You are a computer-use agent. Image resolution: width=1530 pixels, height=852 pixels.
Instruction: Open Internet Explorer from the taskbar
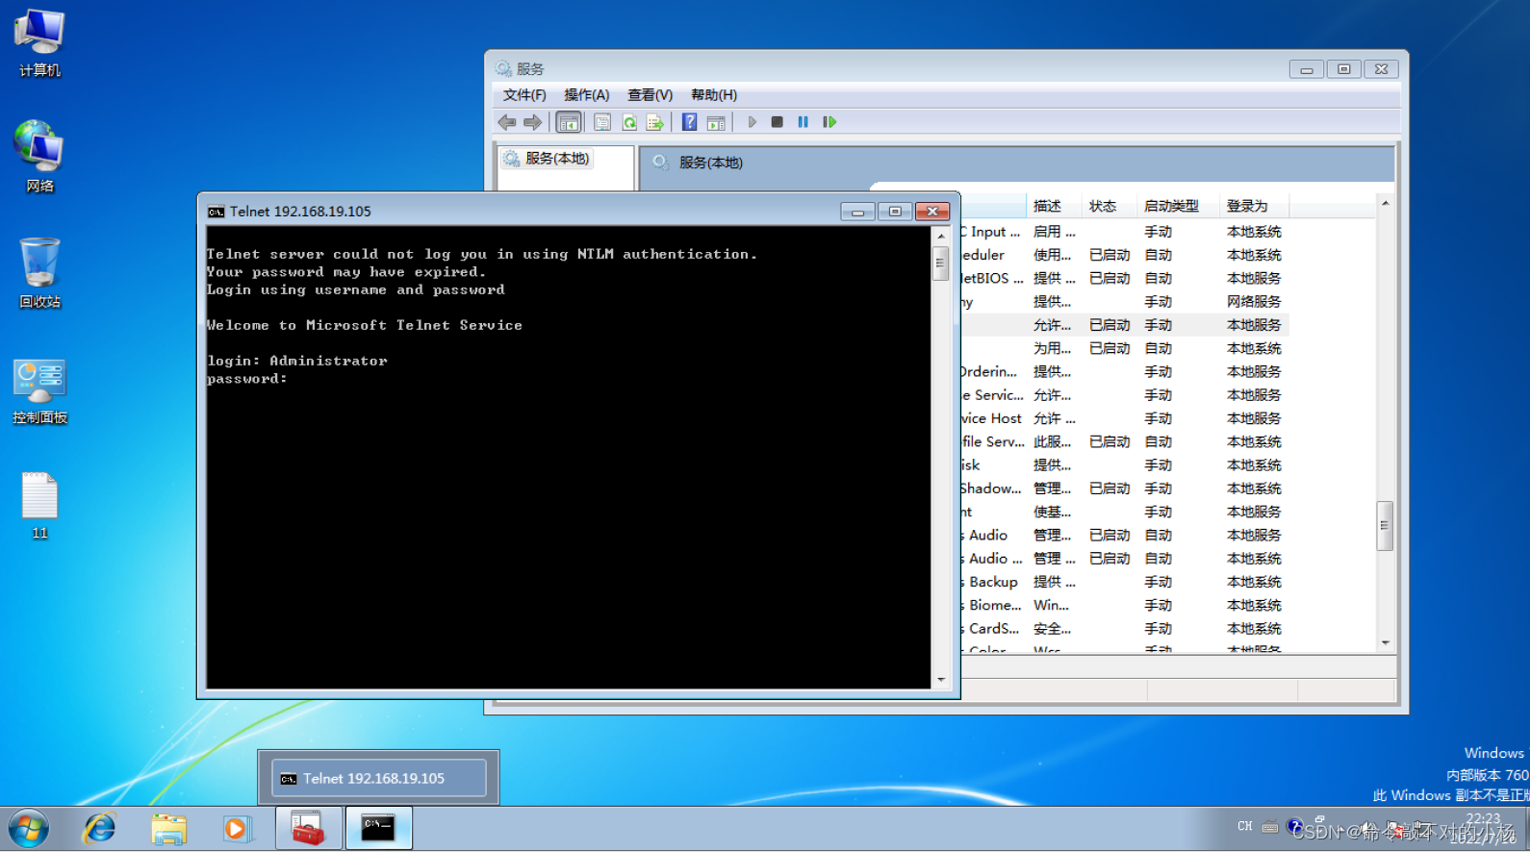99,828
